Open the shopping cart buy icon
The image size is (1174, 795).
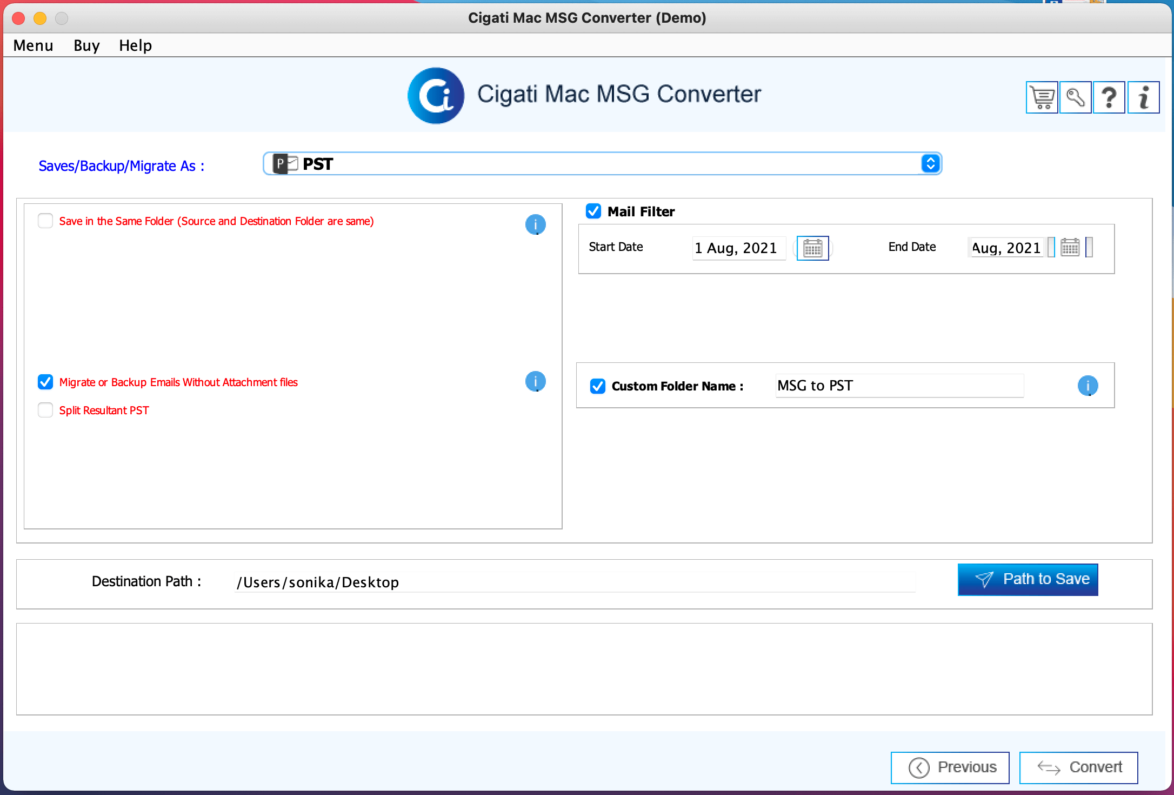(x=1042, y=98)
